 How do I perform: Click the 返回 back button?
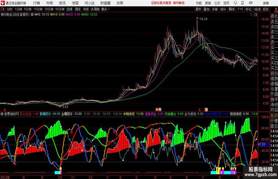point(265,9)
